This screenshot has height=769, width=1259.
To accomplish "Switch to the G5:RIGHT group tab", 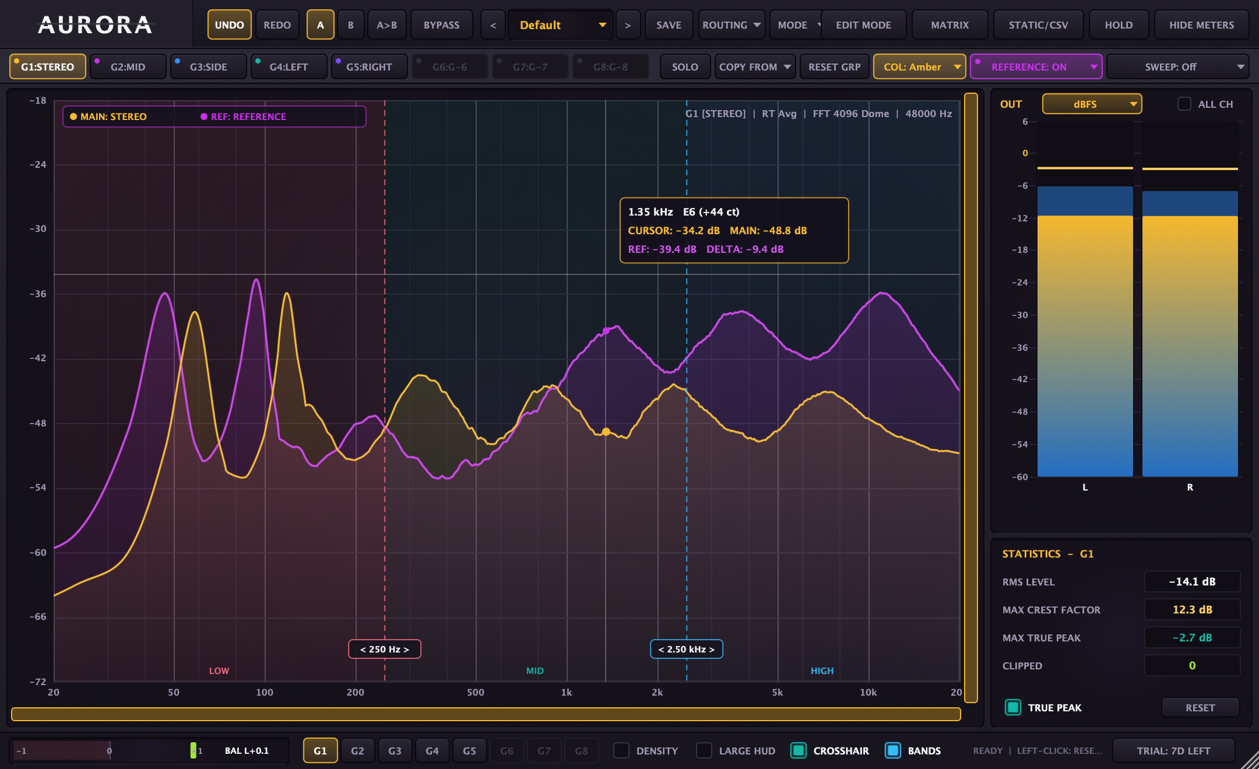I will tap(370, 67).
